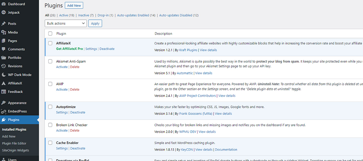Viewport: 363px width, 161px height.
Task: Click the Description column header
Action: pyautogui.click(x=163, y=34)
